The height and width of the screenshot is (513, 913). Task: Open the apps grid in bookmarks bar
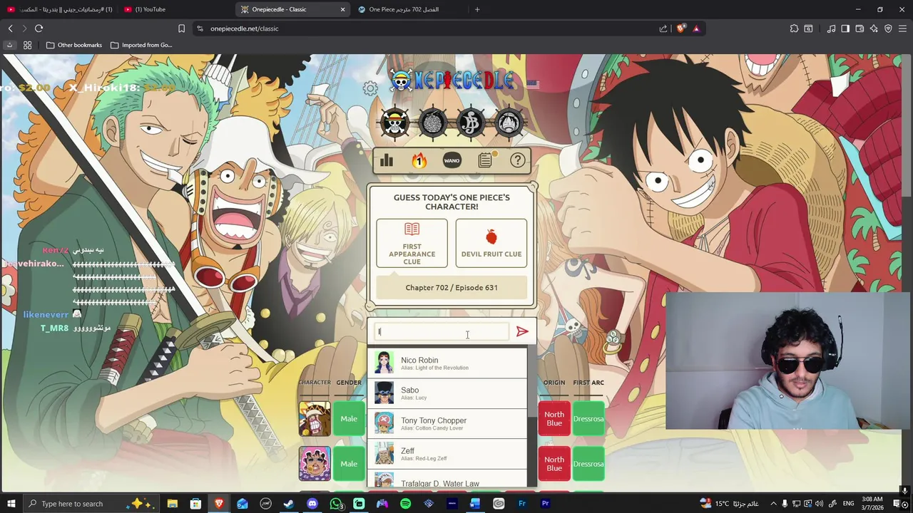27,45
